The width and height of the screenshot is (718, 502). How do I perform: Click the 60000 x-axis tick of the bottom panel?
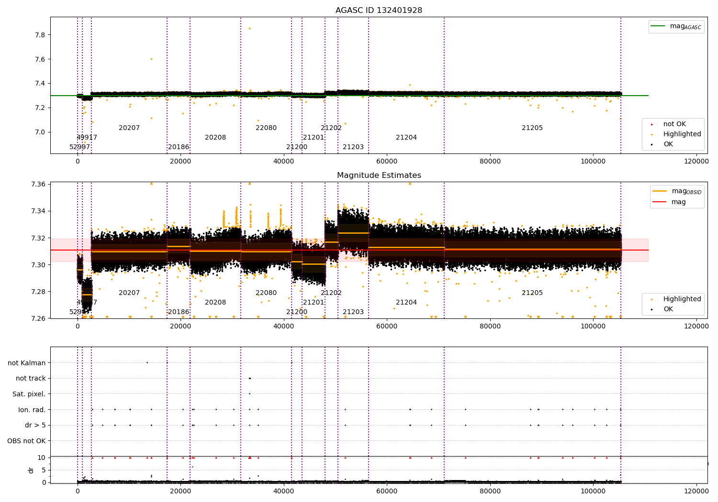point(387,491)
